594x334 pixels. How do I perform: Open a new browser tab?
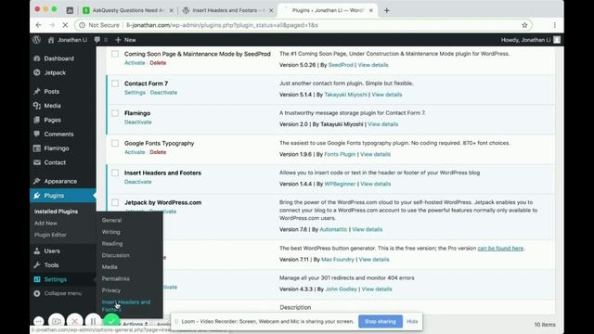[x=386, y=10]
